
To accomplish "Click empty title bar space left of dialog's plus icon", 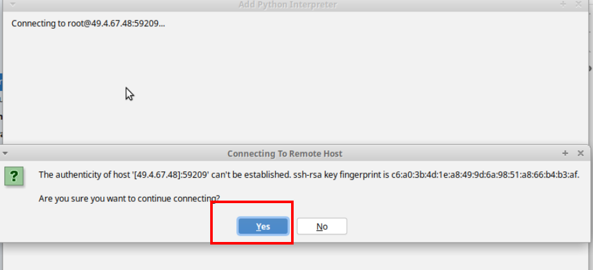I will pyautogui.click(x=452, y=153).
